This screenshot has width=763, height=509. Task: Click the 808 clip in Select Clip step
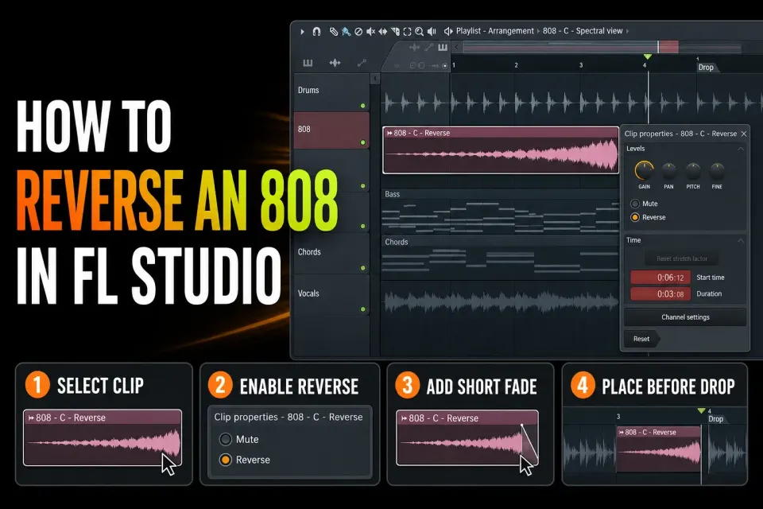103,437
